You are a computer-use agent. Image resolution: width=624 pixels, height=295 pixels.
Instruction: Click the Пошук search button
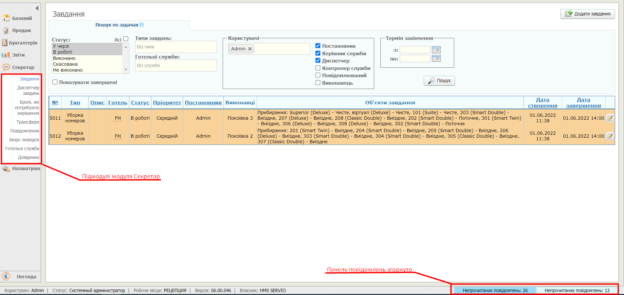[x=439, y=80]
